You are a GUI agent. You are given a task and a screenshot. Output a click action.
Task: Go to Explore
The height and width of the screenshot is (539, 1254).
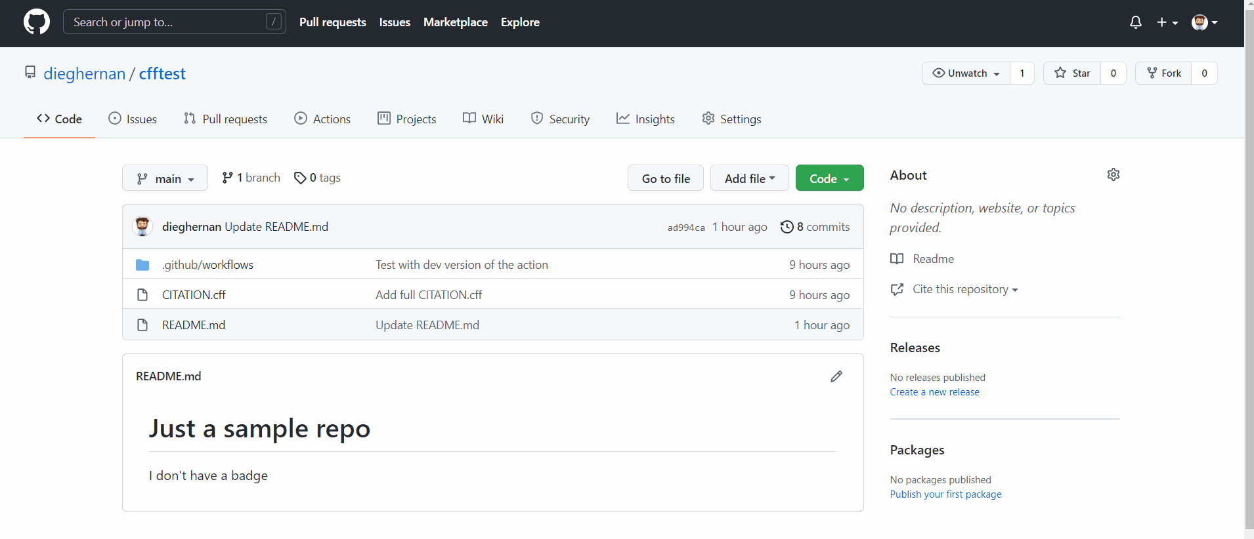[x=520, y=22]
